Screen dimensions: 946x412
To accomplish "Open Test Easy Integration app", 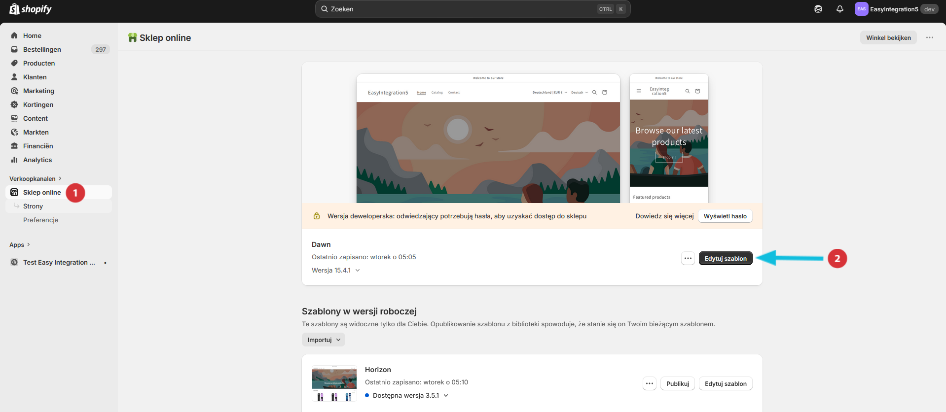I will (59, 262).
